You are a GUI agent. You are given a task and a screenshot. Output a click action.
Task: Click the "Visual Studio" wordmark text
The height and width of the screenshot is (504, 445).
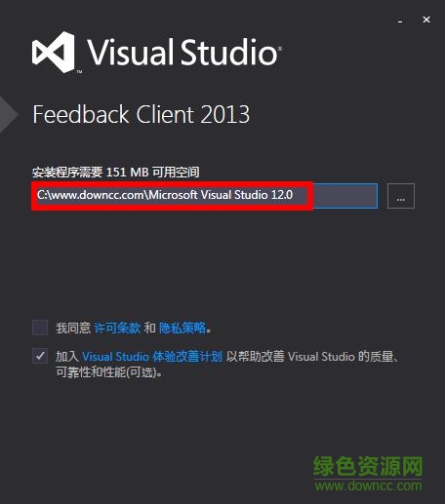point(184,52)
